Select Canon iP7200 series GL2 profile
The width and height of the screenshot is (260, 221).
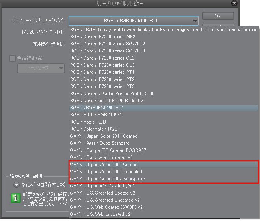(x=163, y=58)
